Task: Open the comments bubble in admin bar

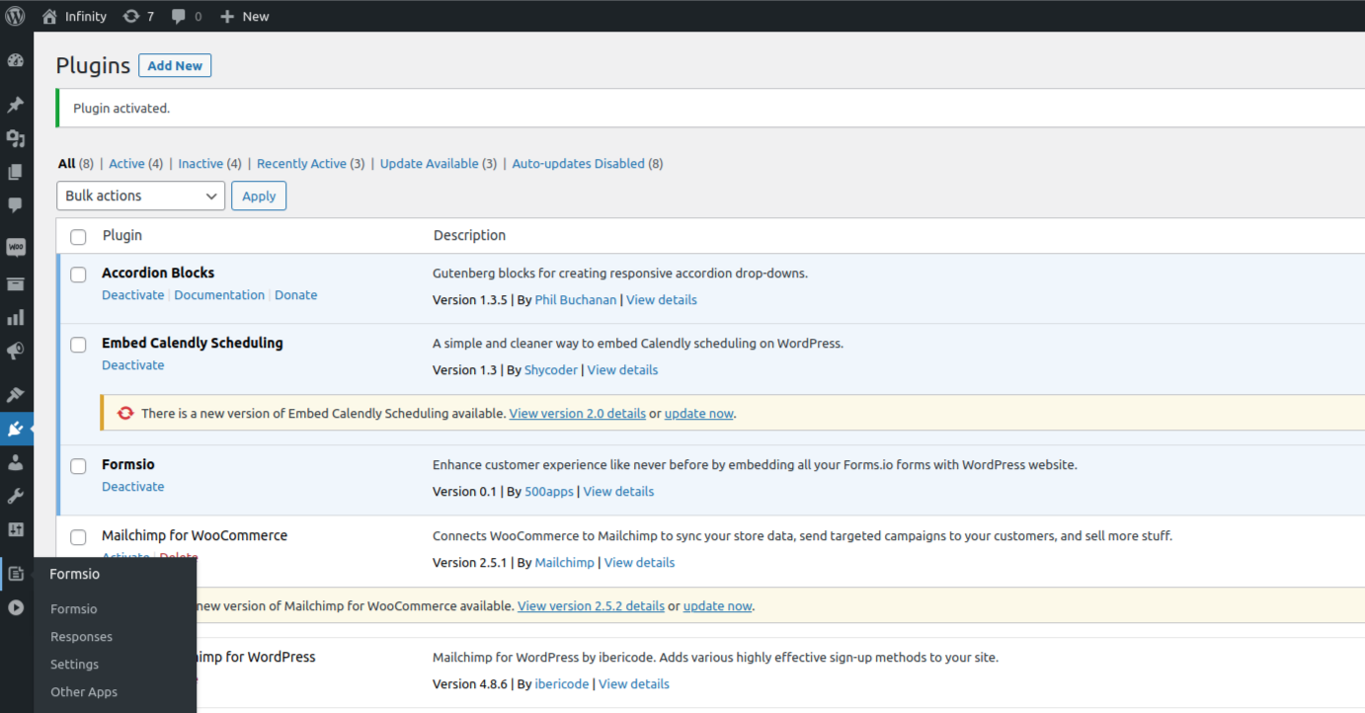Action: point(187,16)
